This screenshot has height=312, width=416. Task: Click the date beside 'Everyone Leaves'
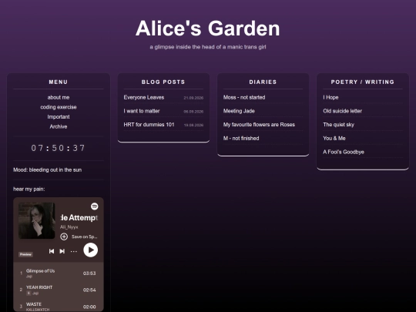pyautogui.click(x=193, y=98)
